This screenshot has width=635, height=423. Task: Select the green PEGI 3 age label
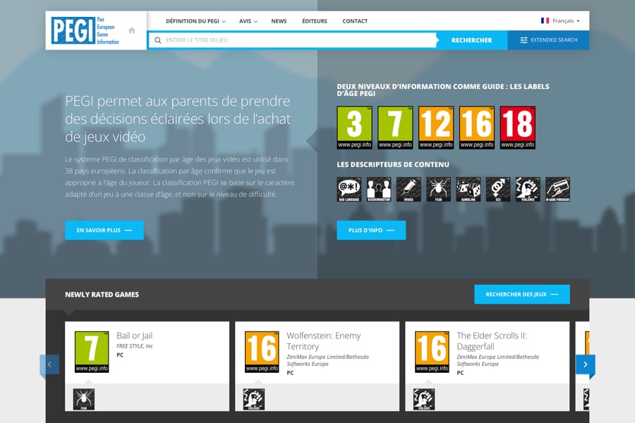(354, 128)
